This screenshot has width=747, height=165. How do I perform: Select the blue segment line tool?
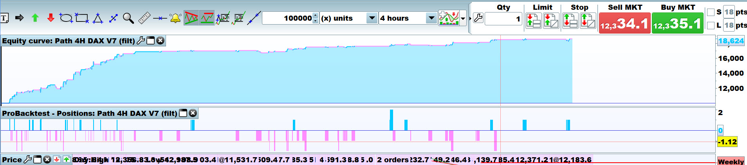tap(114, 18)
